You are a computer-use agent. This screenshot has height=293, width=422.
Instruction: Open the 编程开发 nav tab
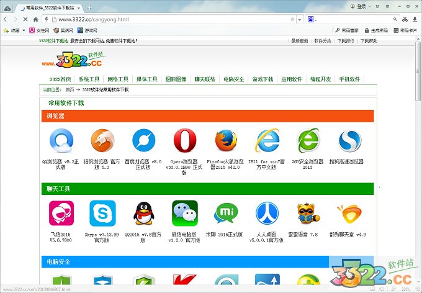(x=321, y=79)
